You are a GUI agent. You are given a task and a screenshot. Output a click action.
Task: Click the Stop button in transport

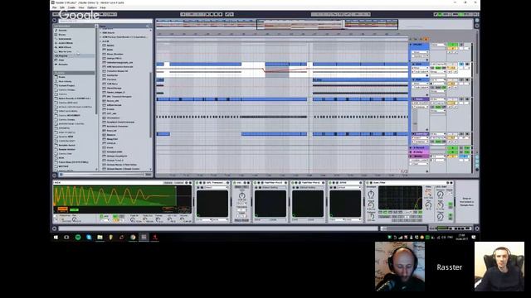(x=212, y=14)
